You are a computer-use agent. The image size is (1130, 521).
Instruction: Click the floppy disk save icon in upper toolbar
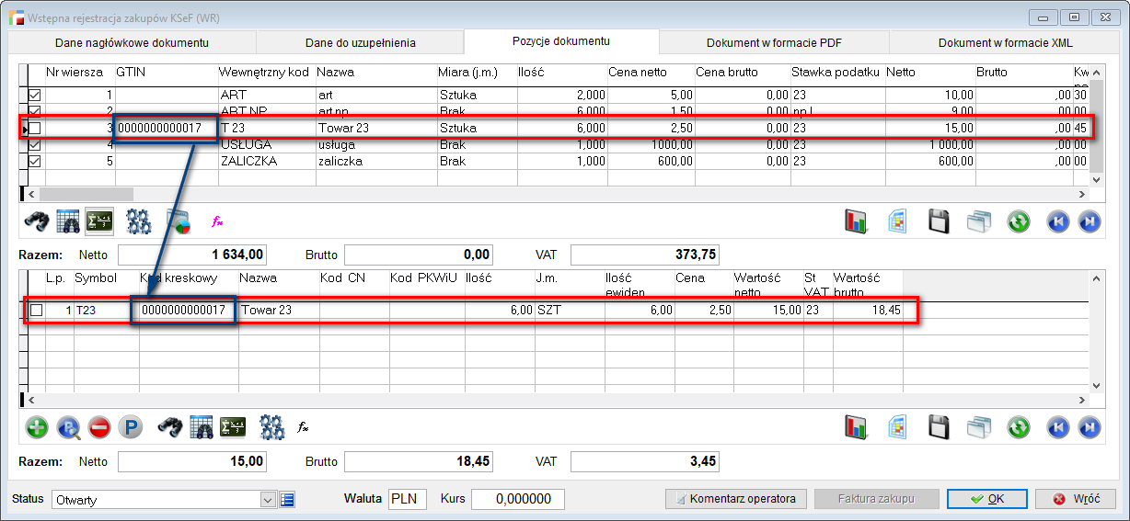point(938,221)
